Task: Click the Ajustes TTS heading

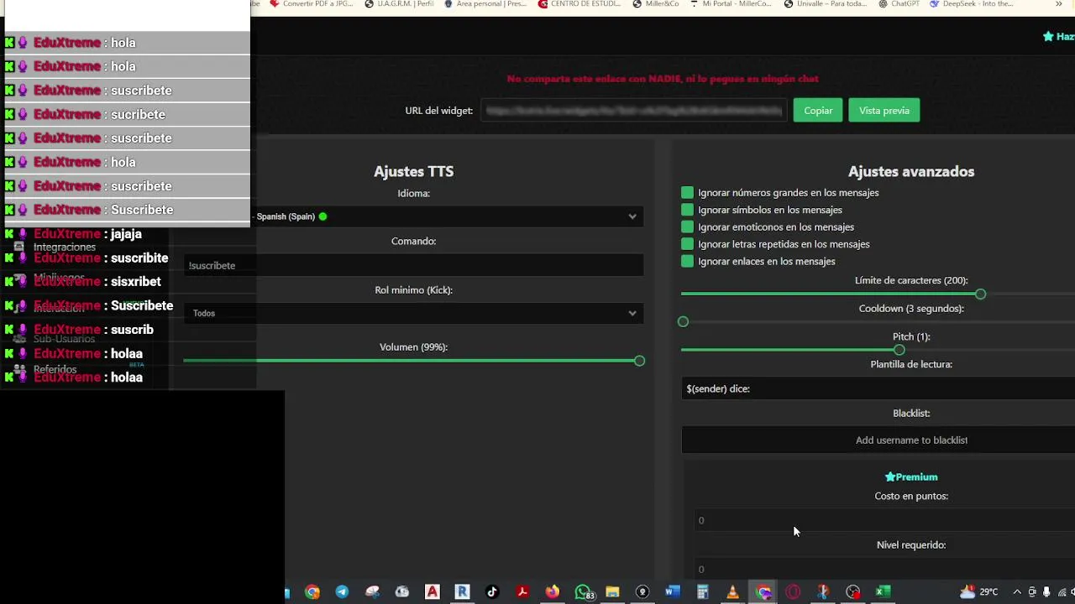Action: (x=413, y=171)
